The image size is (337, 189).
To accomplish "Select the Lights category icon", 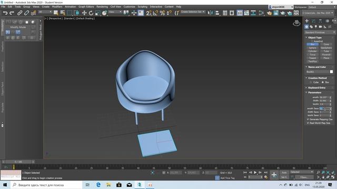I will (x=316, y=27).
